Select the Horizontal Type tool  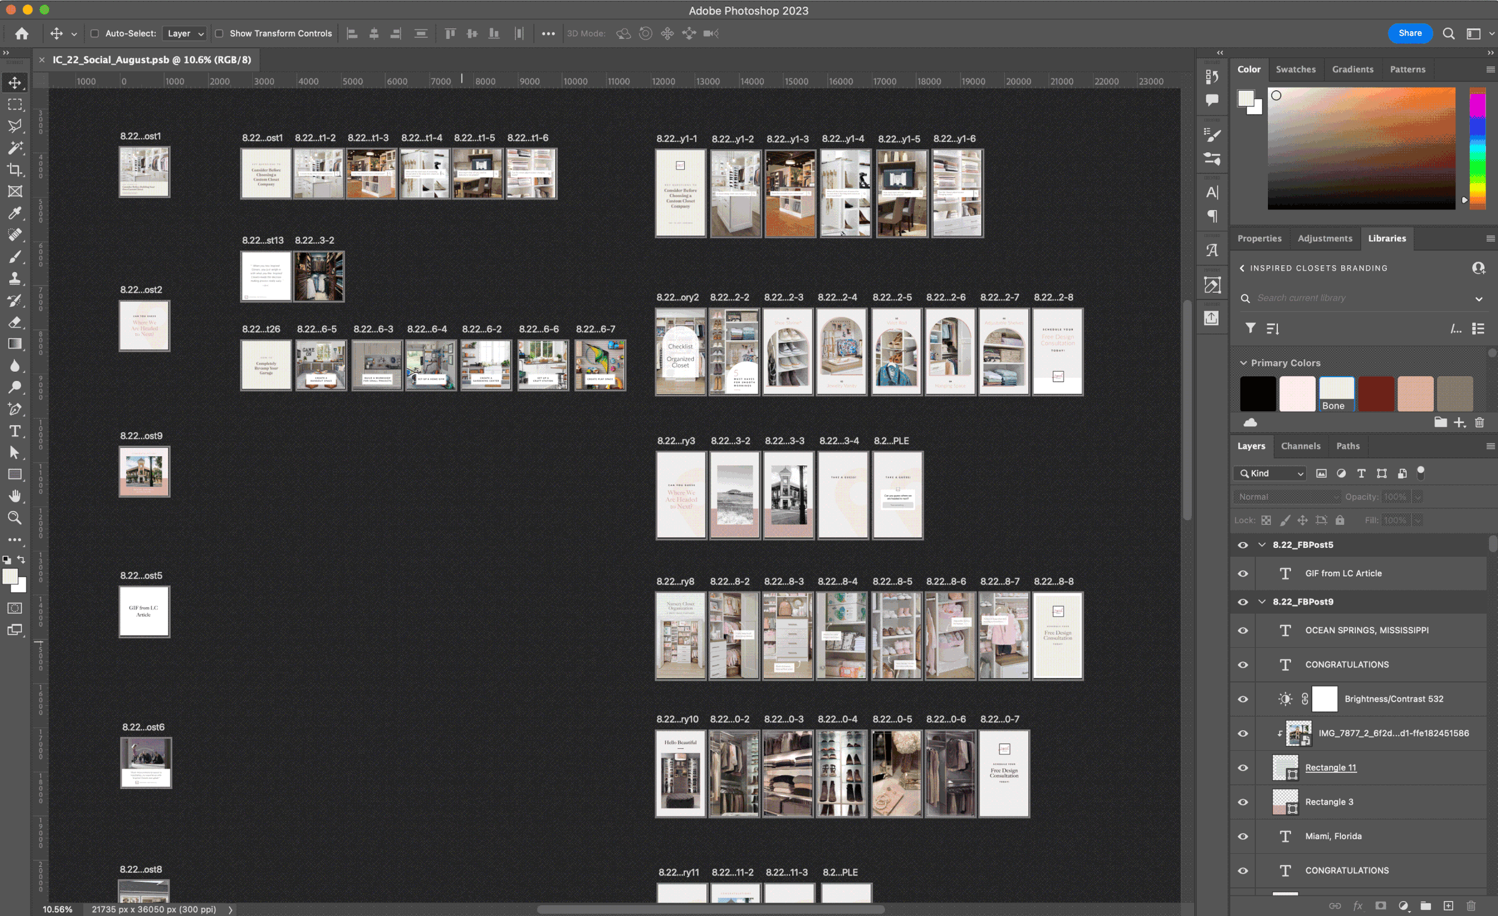click(x=14, y=431)
